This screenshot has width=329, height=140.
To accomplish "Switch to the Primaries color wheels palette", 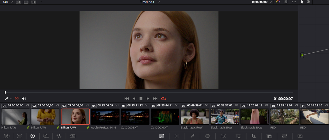I will (x=33, y=136).
